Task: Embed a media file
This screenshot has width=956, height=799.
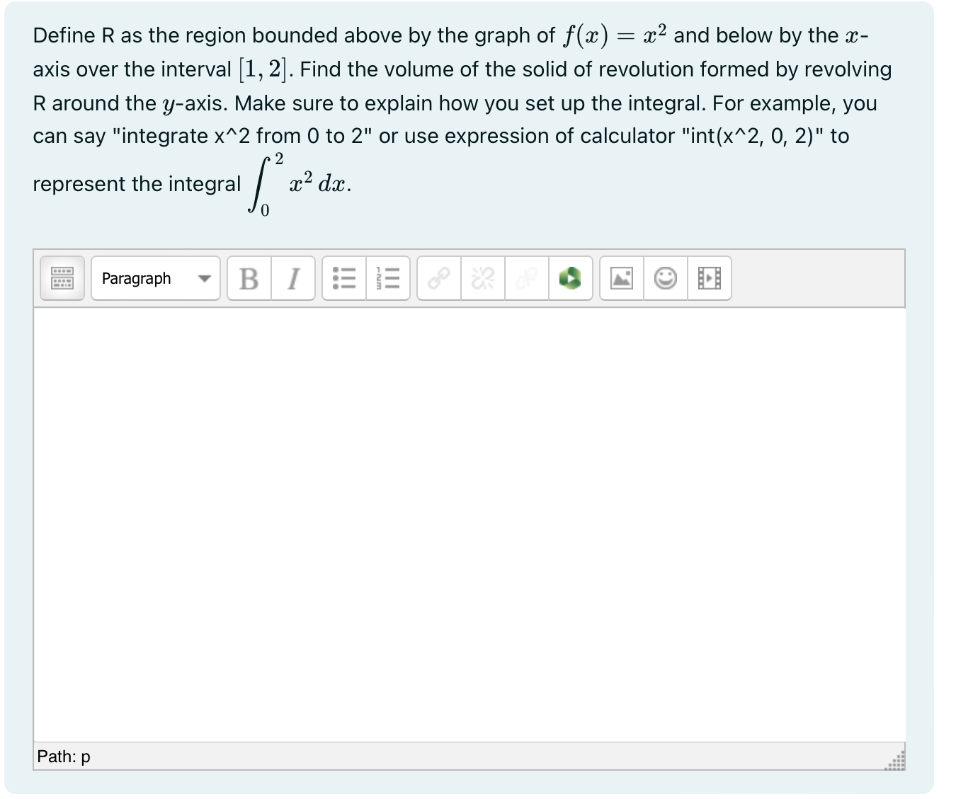Action: [x=709, y=278]
